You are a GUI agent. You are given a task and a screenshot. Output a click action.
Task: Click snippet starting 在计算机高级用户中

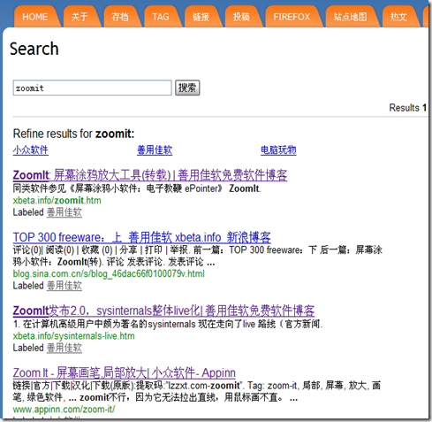pos(168,324)
